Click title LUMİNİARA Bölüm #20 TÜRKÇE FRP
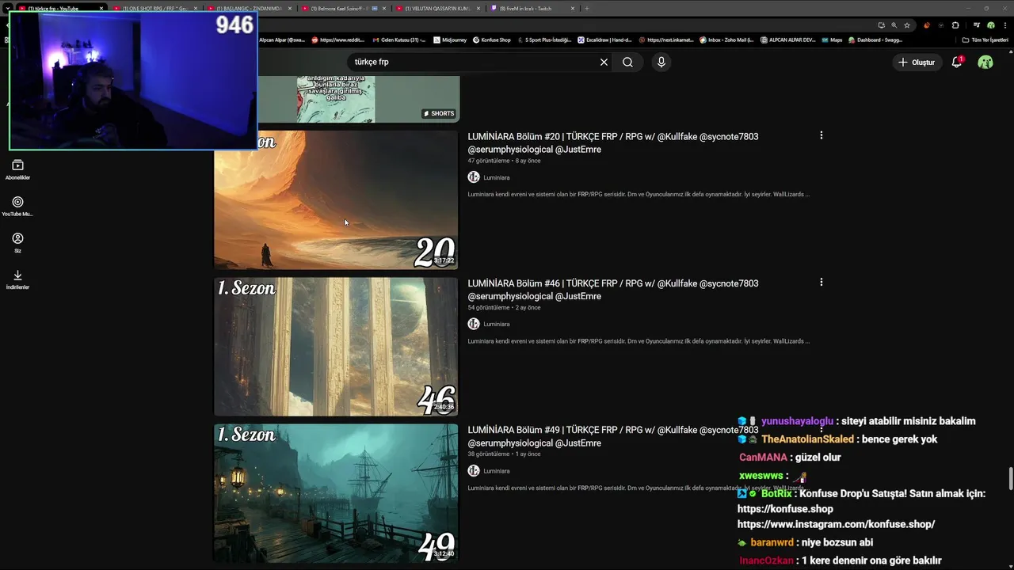Screen dimensions: 1014x570 (613, 142)
